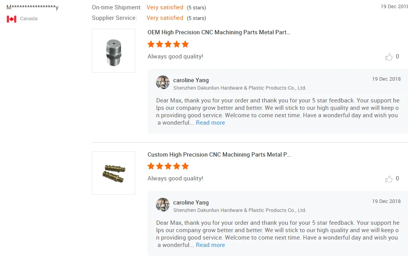Click Shenzhen Dakunlun company name in second reply

pyautogui.click(x=240, y=210)
